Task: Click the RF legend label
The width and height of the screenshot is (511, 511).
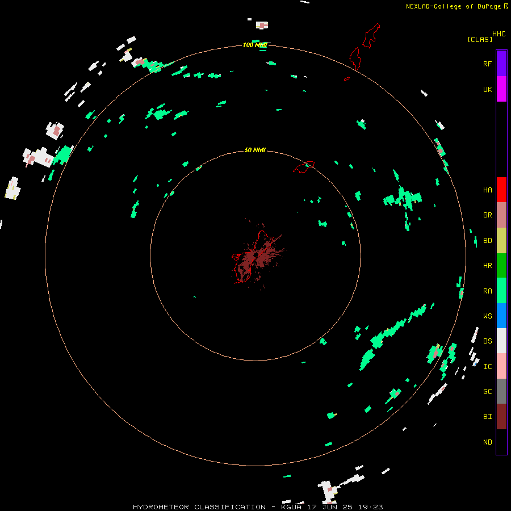Action: pos(487,64)
